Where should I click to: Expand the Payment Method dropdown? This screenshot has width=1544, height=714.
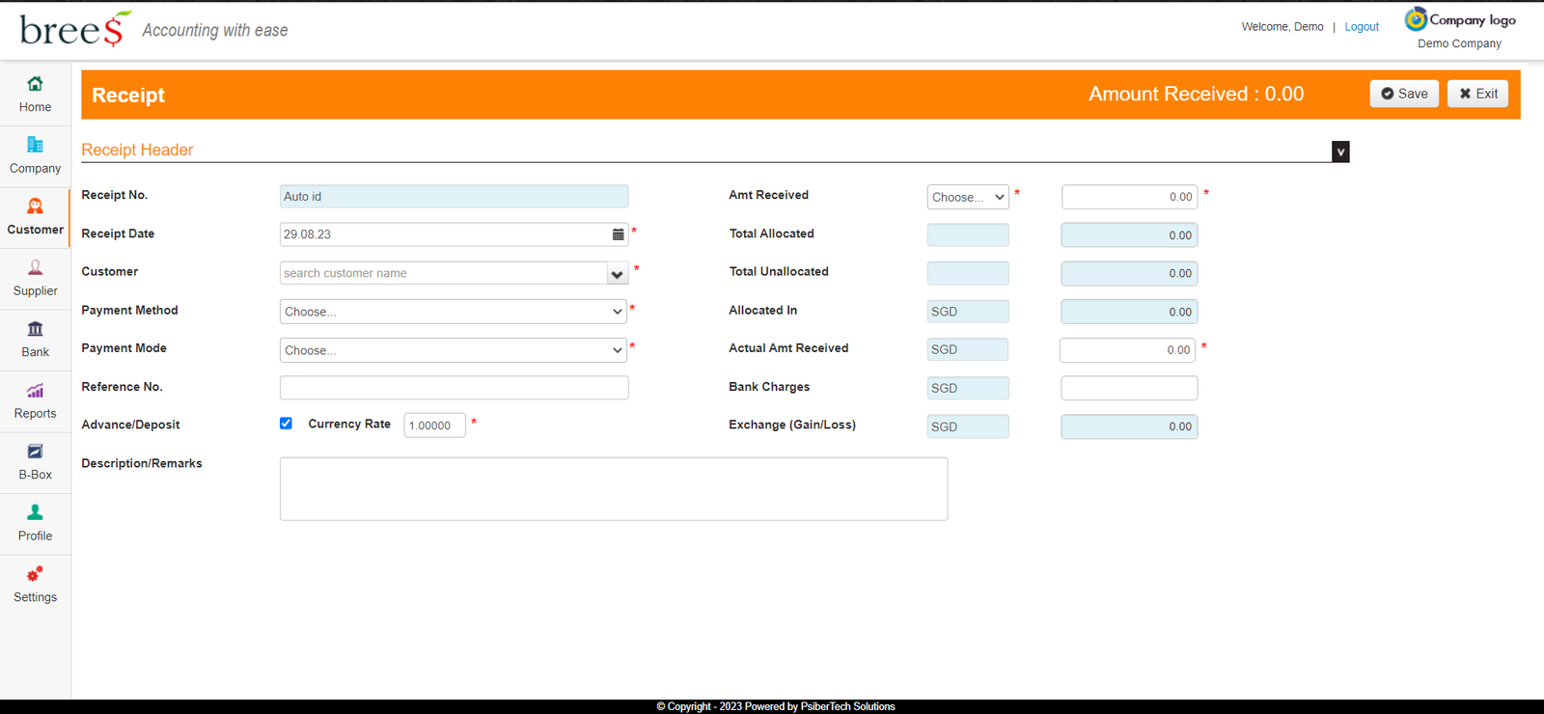[x=453, y=312]
